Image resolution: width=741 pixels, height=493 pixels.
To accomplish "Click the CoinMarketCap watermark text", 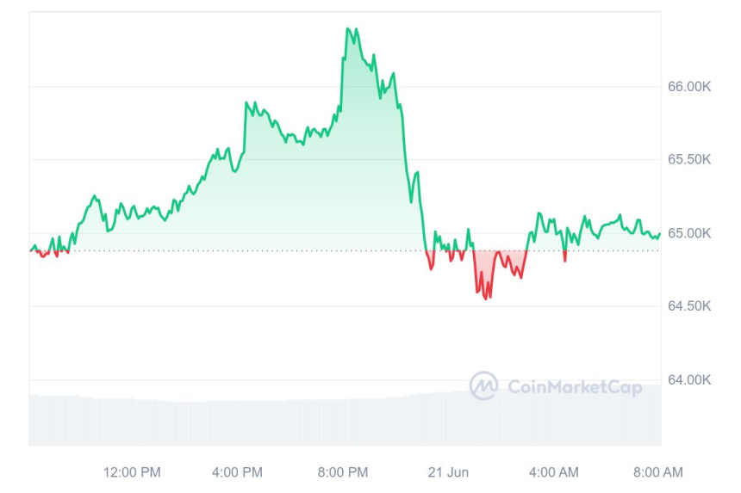I will tap(574, 387).
